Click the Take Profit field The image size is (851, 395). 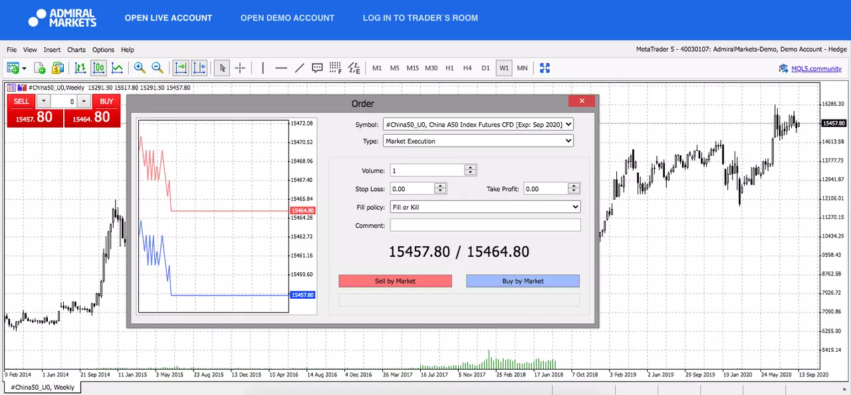[547, 189]
